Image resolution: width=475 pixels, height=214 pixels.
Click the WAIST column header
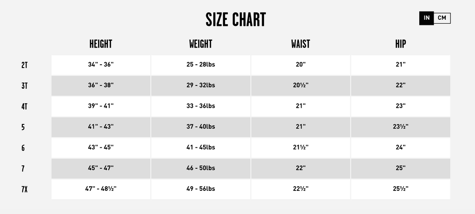click(x=301, y=44)
